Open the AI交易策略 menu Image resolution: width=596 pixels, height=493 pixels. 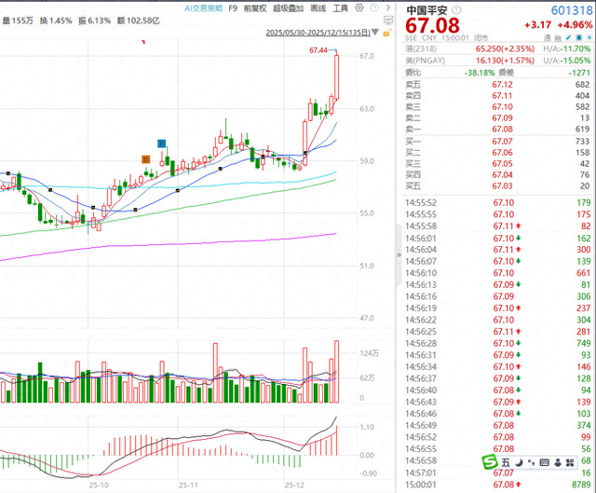tap(203, 8)
